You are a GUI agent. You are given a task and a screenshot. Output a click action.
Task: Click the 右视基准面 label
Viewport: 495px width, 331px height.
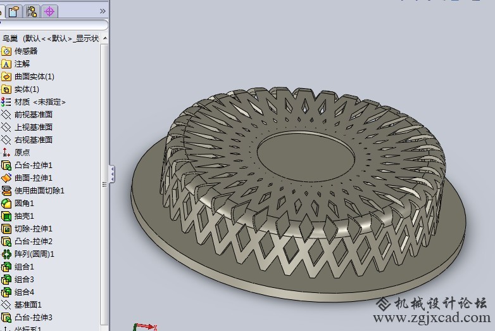tap(34, 140)
